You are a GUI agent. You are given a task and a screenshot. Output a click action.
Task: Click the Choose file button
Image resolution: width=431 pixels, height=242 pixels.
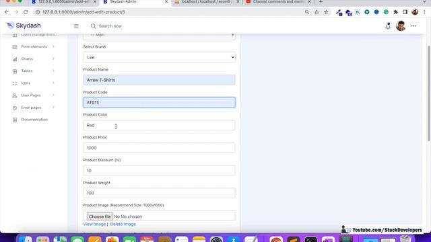(100, 216)
